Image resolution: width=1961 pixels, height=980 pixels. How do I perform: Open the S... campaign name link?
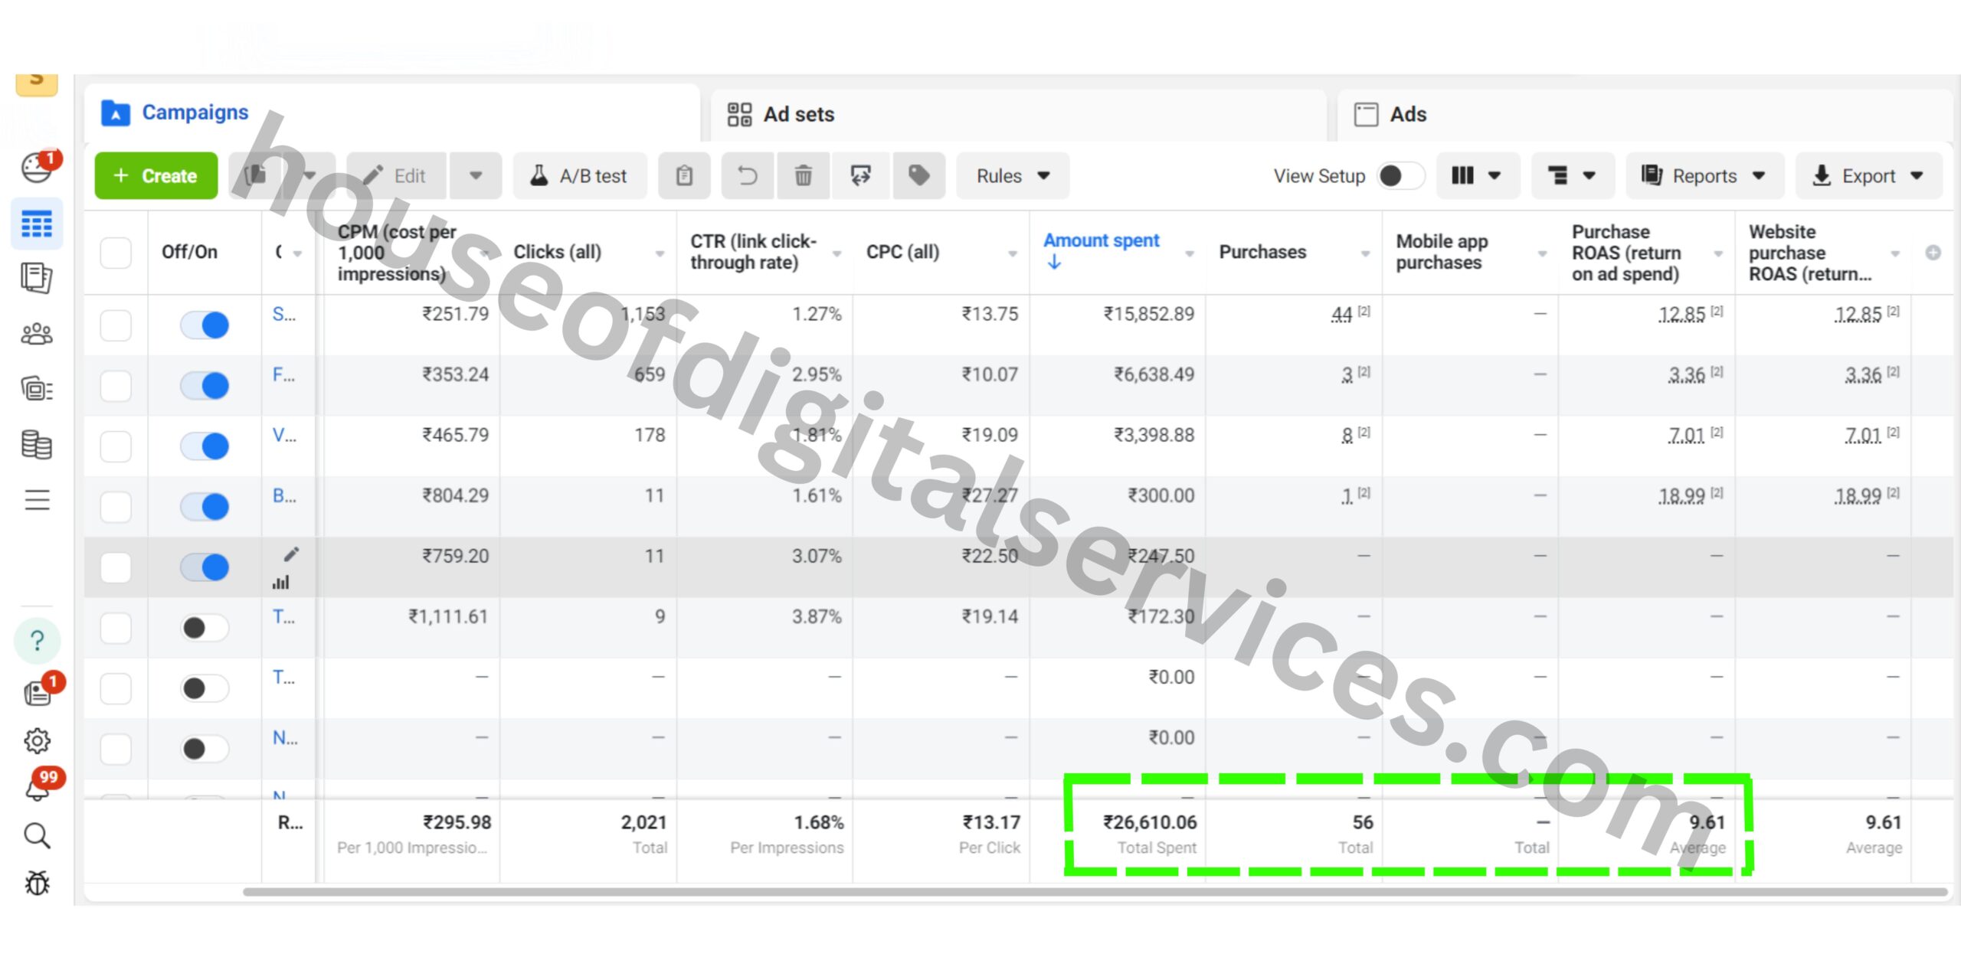tap(284, 314)
